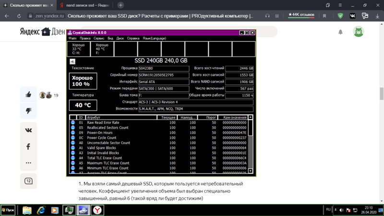Open browser downloads arrow icon
The image size is (384, 216).
point(377,16)
